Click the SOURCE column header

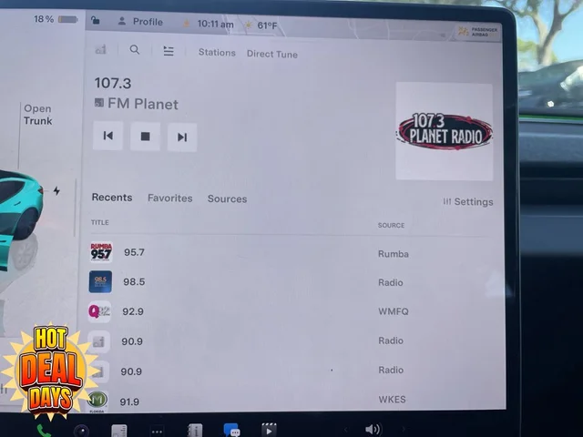tap(391, 226)
